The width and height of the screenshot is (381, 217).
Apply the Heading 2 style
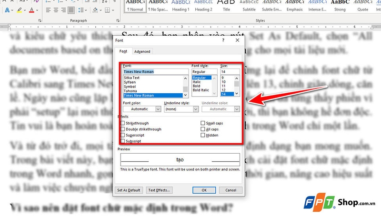[204, 6]
